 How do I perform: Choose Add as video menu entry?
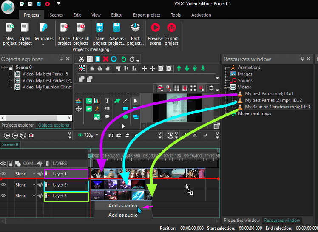[123, 206]
